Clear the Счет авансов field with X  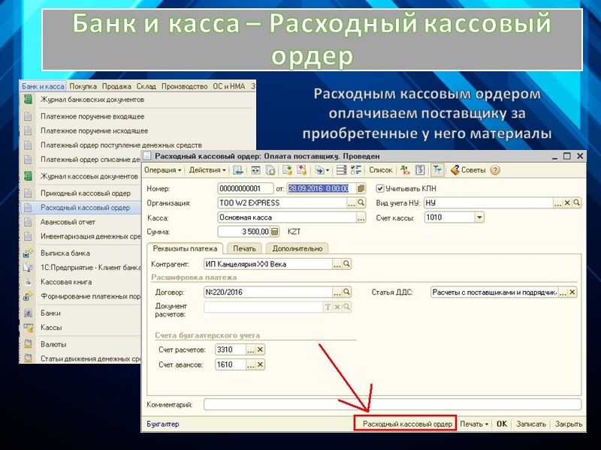coord(260,364)
